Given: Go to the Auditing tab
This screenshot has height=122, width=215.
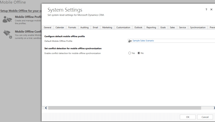Looking at the screenshot, I should (84, 27).
